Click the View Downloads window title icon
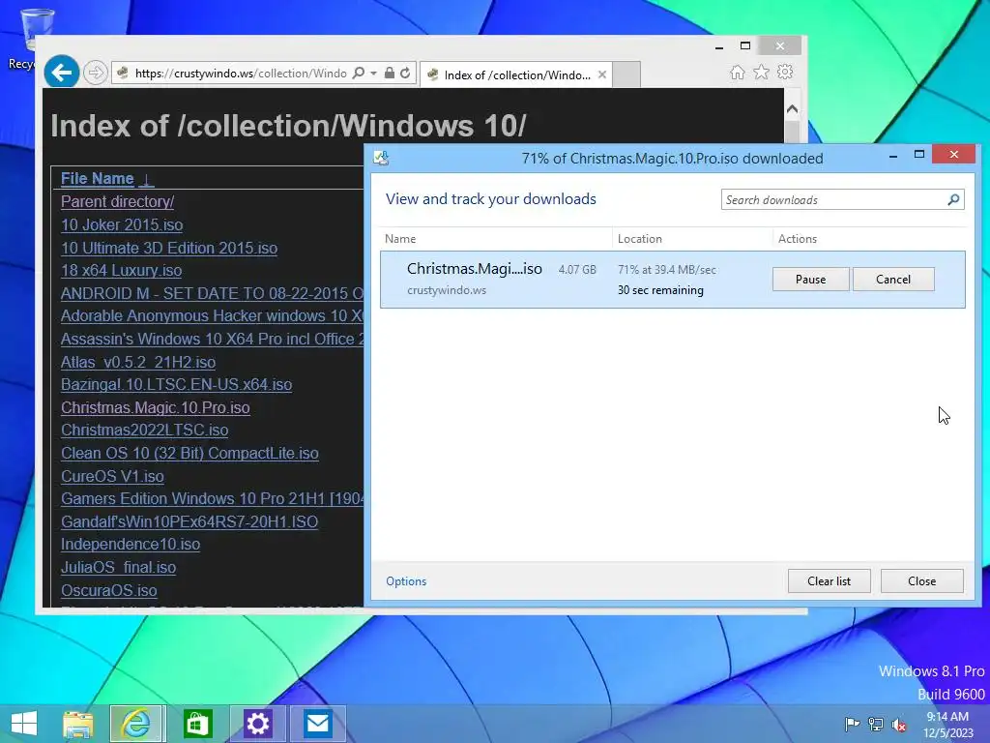Viewport: 990px width, 743px height. 381,158
